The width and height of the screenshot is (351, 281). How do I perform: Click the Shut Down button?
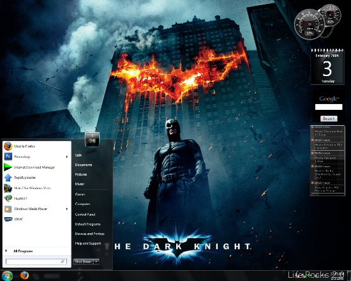click(x=83, y=261)
